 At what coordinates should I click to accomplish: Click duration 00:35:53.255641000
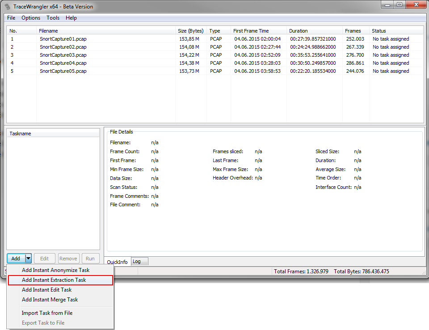click(x=313, y=55)
